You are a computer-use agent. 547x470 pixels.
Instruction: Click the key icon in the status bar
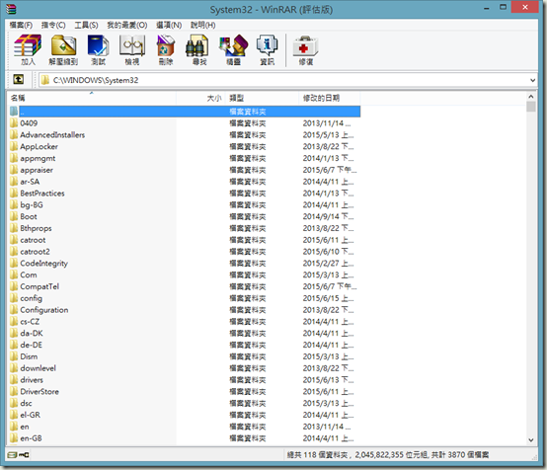24,454
